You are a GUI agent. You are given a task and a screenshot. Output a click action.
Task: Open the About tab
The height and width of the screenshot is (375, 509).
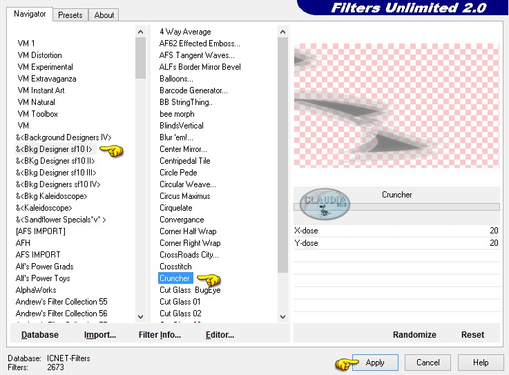click(104, 15)
